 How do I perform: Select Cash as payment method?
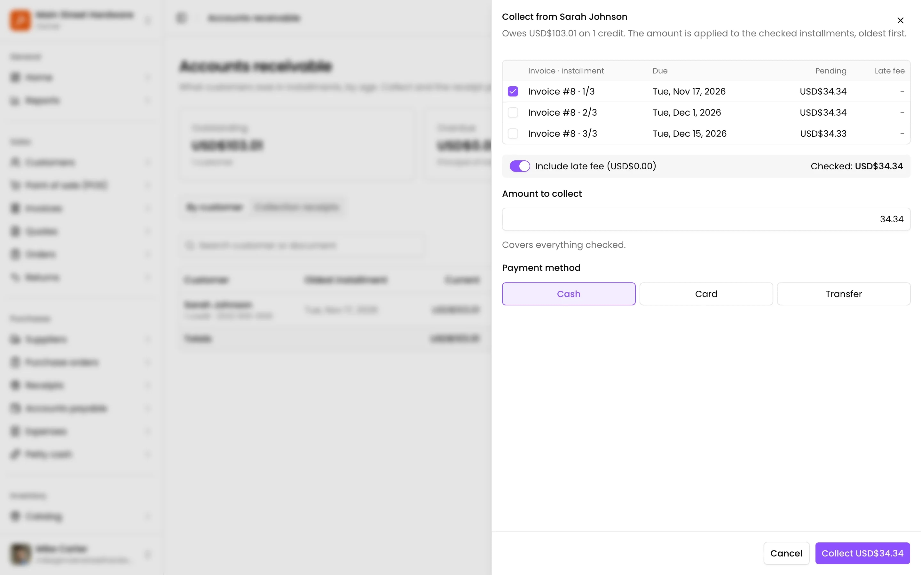pyautogui.click(x=569, y=294)
